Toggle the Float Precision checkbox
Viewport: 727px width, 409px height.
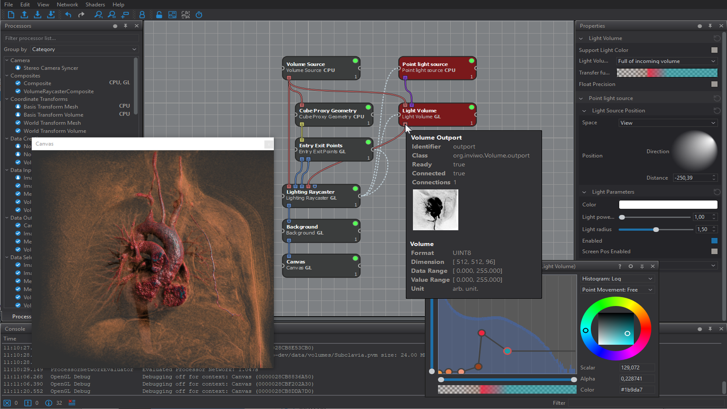click(714, 84)
